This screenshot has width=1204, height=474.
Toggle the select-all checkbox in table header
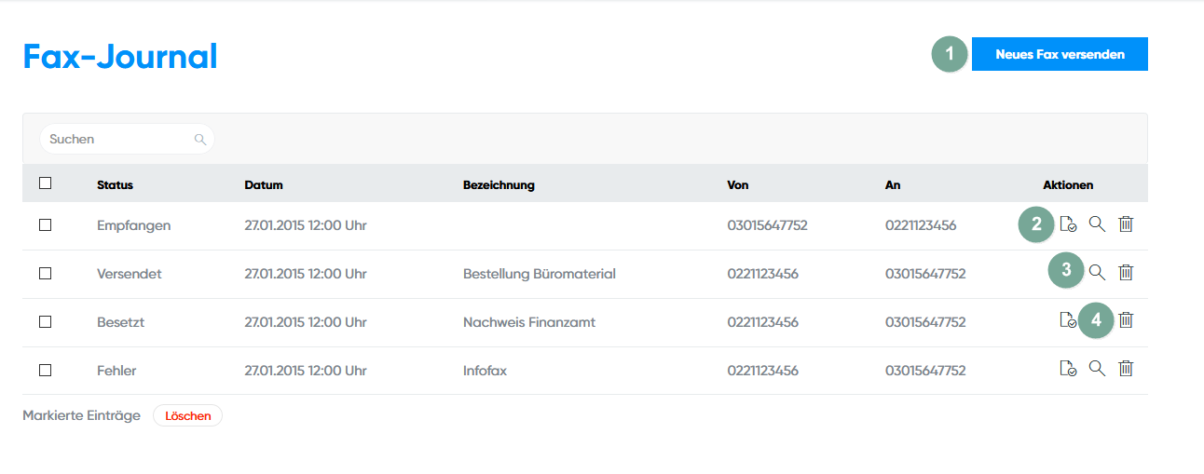coord(45,183)
